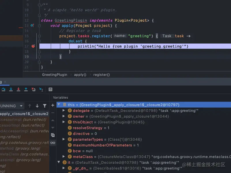
Task: Select the apply_closure1$_closure2 stack frame
Action: [x=24, y=114]
